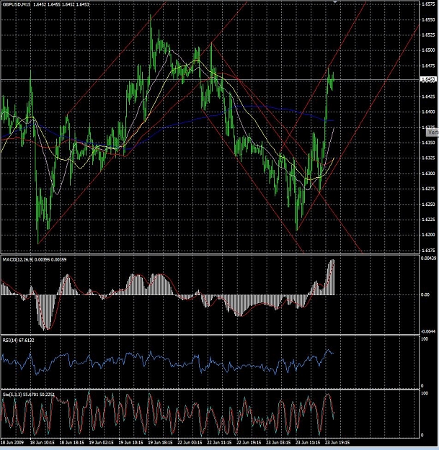
Task: Click the 22 Jun 11:15 time label
Action: click(219, 443)
